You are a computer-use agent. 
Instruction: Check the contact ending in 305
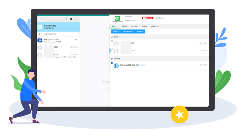[x=112, y=41]
